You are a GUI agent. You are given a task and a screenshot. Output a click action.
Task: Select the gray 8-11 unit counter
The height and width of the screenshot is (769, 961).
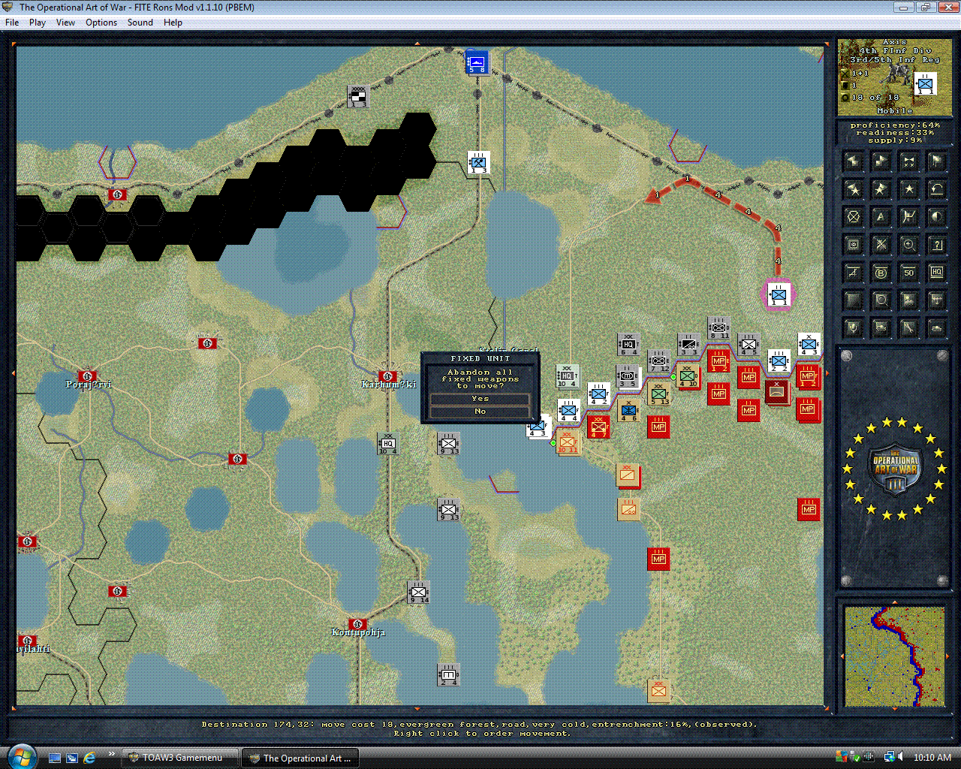[x=718, y=328]
